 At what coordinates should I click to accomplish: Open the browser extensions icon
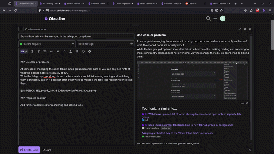click(x=251, y=11)
